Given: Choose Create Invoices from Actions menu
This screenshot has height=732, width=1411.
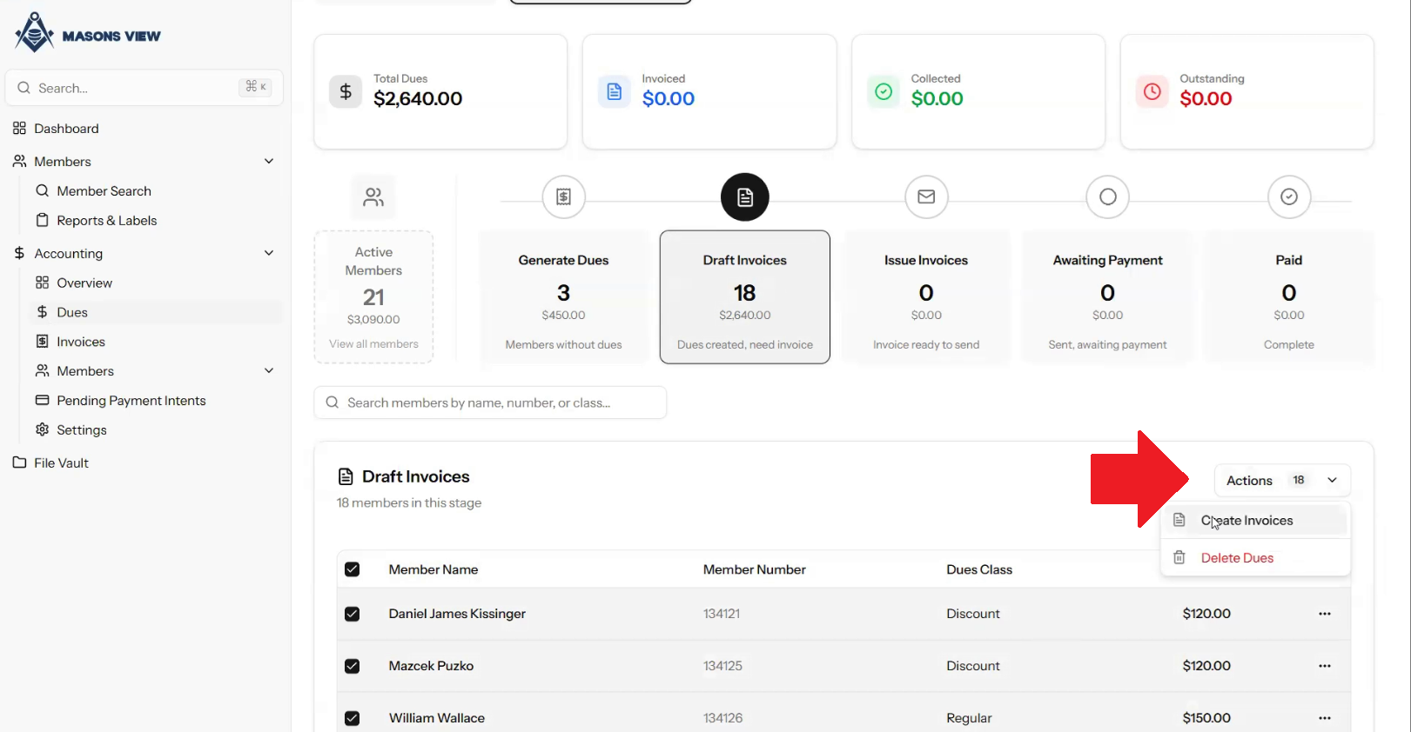Looking at the screenshot, I should point(1246,521).
